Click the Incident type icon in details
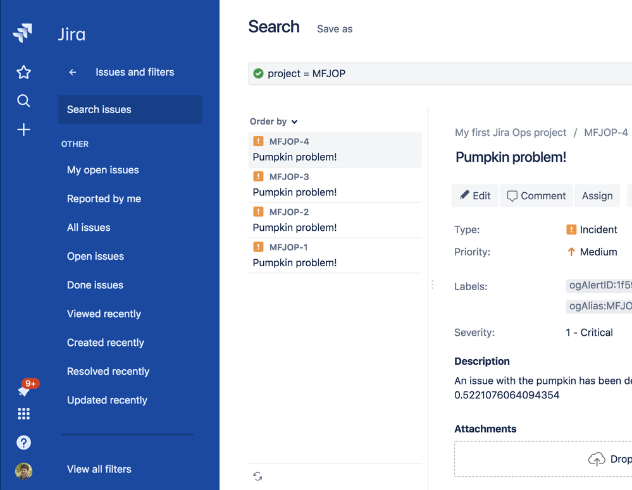The image size is (632, 490). point(571,230)
